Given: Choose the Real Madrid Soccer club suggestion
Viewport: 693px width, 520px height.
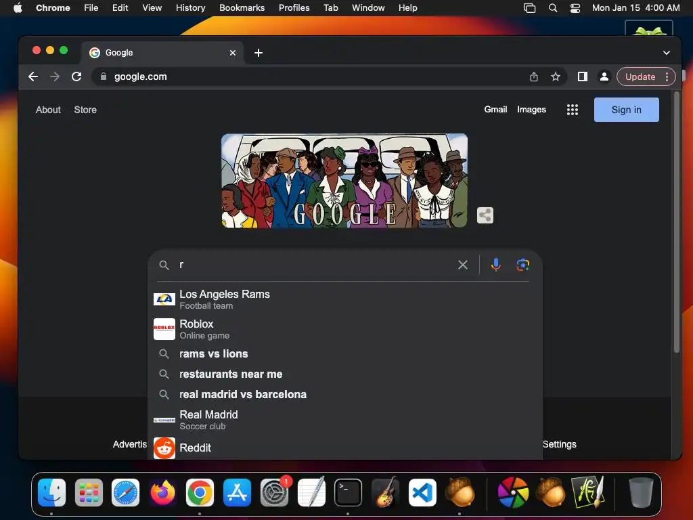Looking at the screenshot, I should pyautogui.click(x=345, y=420).
